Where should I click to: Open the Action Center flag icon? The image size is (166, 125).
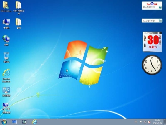tap(141, 122)
